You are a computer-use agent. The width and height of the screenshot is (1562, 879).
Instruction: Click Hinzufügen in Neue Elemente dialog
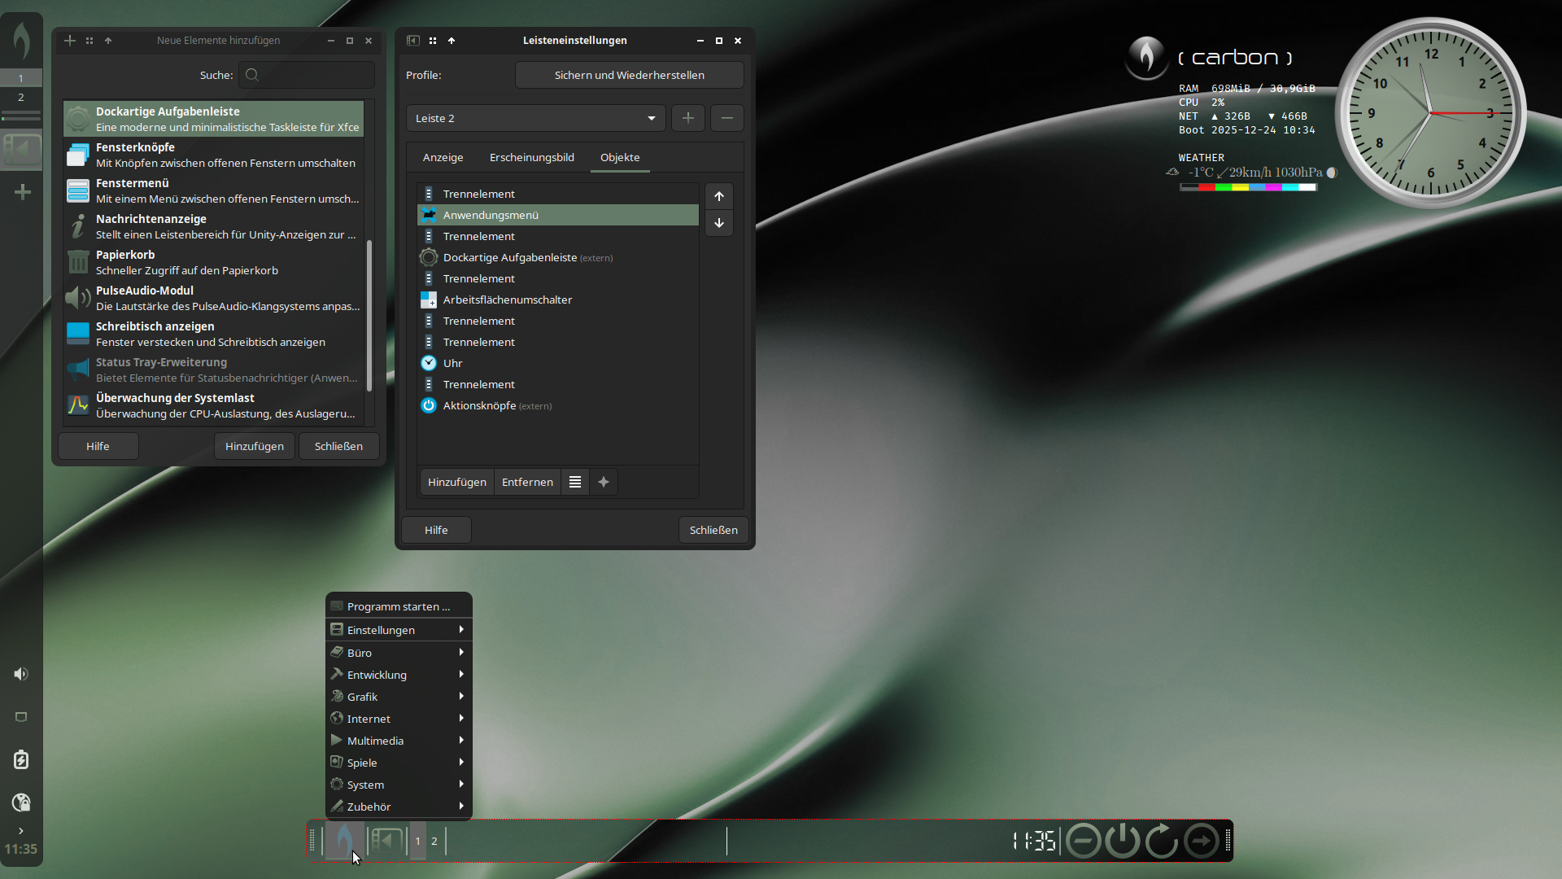(x=255, y=446)
